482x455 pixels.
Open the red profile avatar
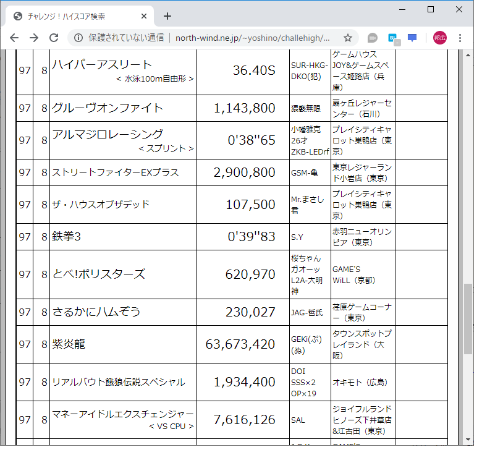[440, 38]
